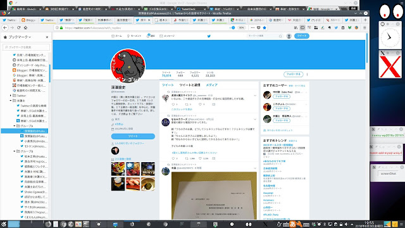405x228 pixels.
Task: Switch to ツイートと返信 tab
Action: point(190,85)
